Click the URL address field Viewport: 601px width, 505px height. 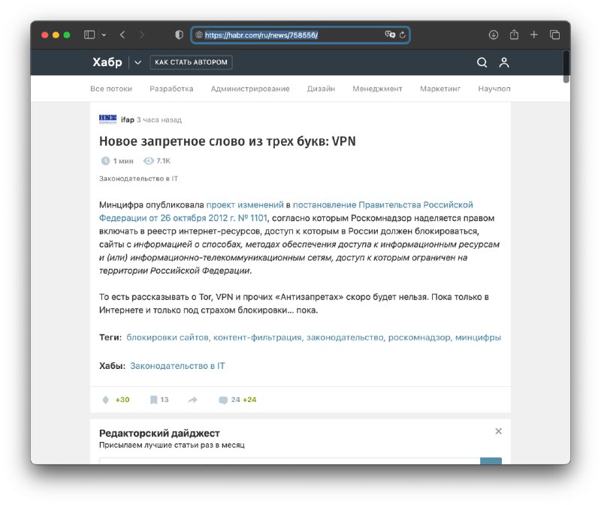coord(293,35)
